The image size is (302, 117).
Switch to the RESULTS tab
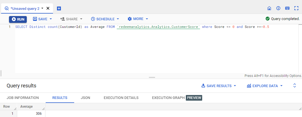point(60,98)
